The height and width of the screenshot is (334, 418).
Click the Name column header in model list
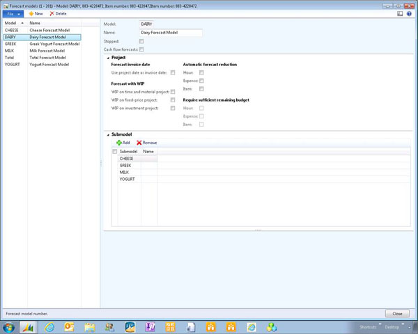(x=54, y=23)
